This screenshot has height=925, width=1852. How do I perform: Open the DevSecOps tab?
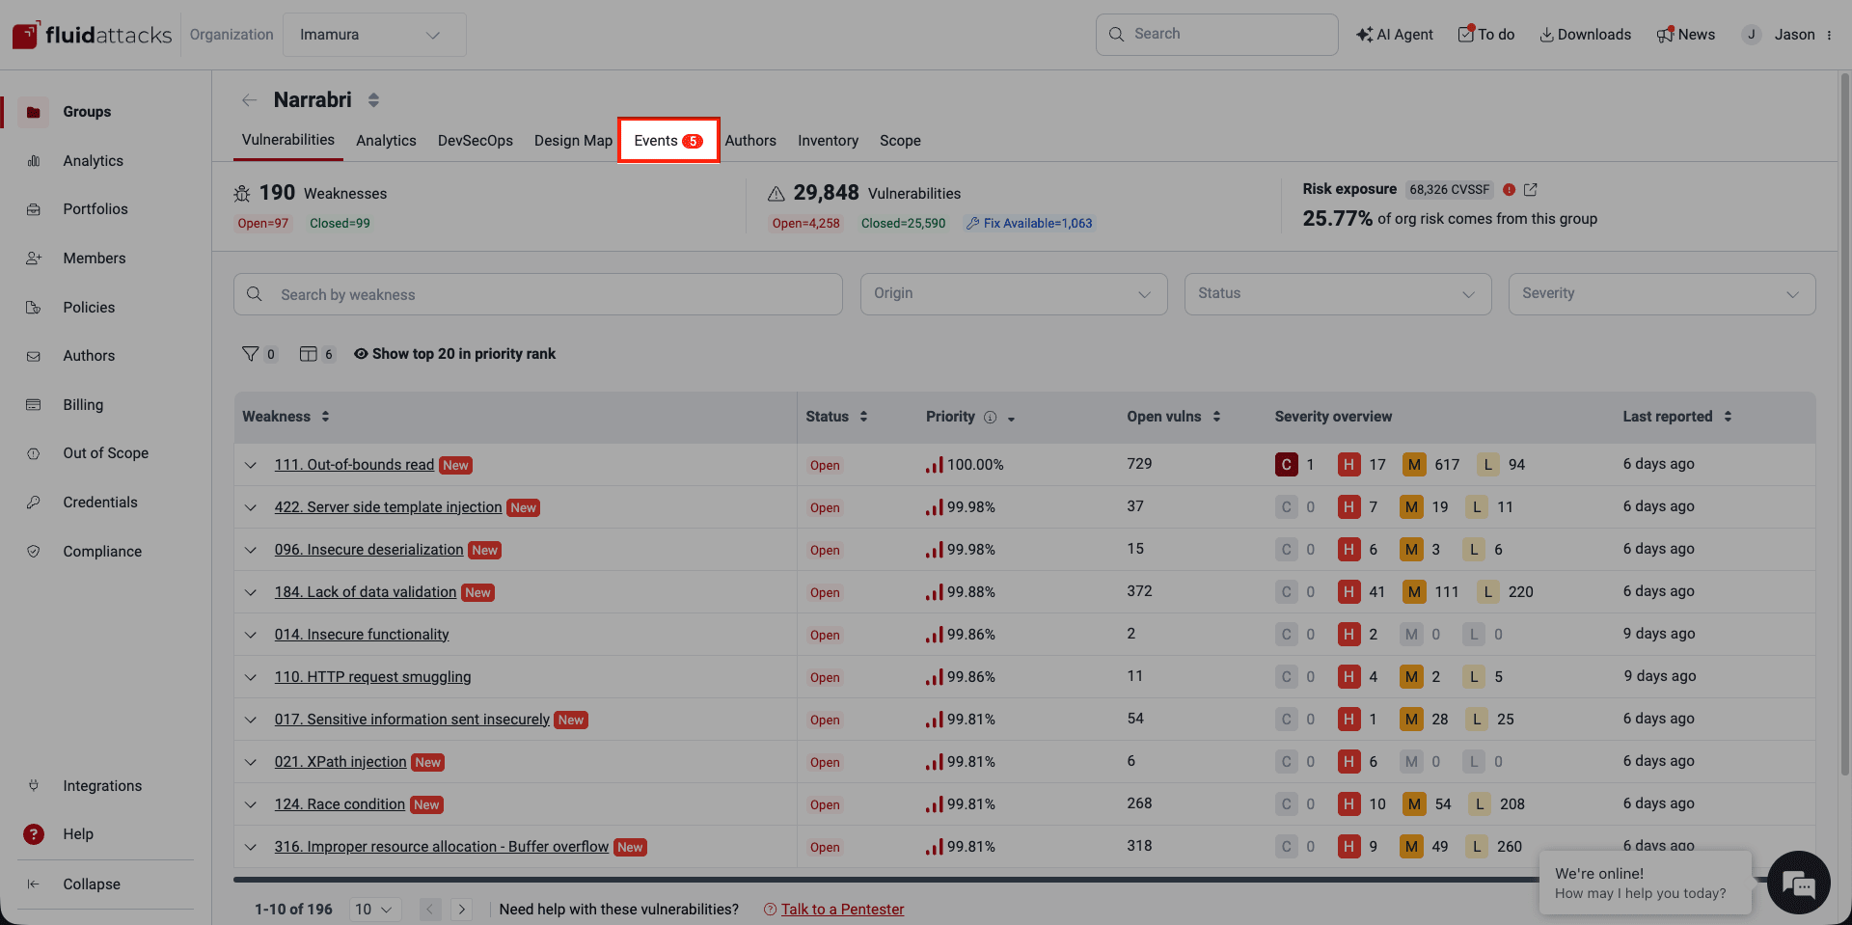(x=475, y=140)
